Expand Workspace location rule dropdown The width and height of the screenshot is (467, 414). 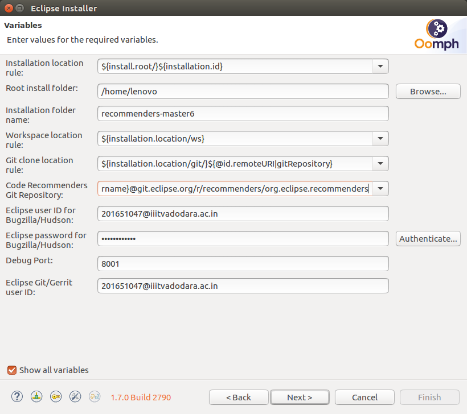(x=380, y=138)
